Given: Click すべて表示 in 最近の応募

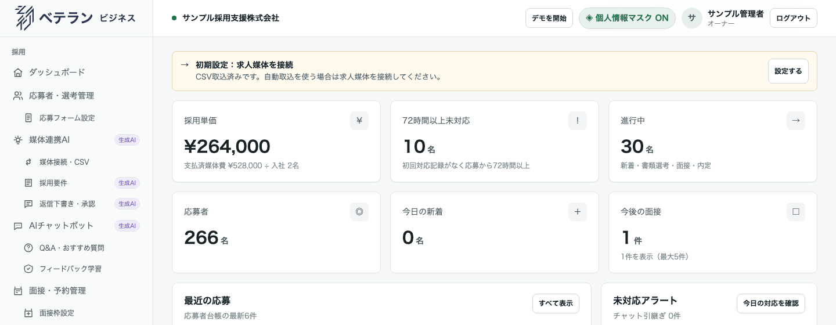Looking at the screenshot, I should (x=556, y=304).
